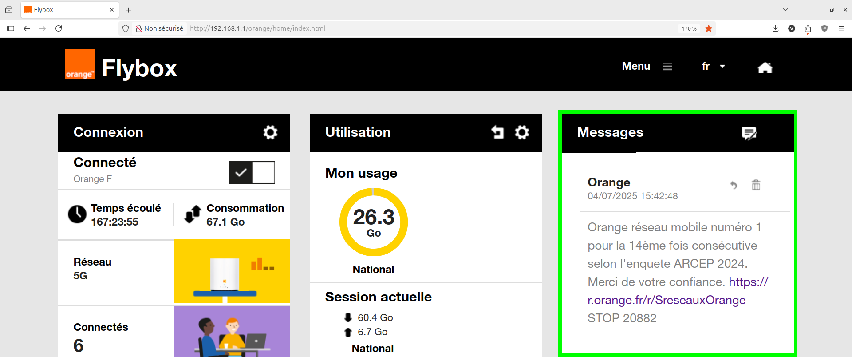This screenshot has height=357, width=852.
Task: Click the Orange message sender name
Action: [x=609, y=182]
